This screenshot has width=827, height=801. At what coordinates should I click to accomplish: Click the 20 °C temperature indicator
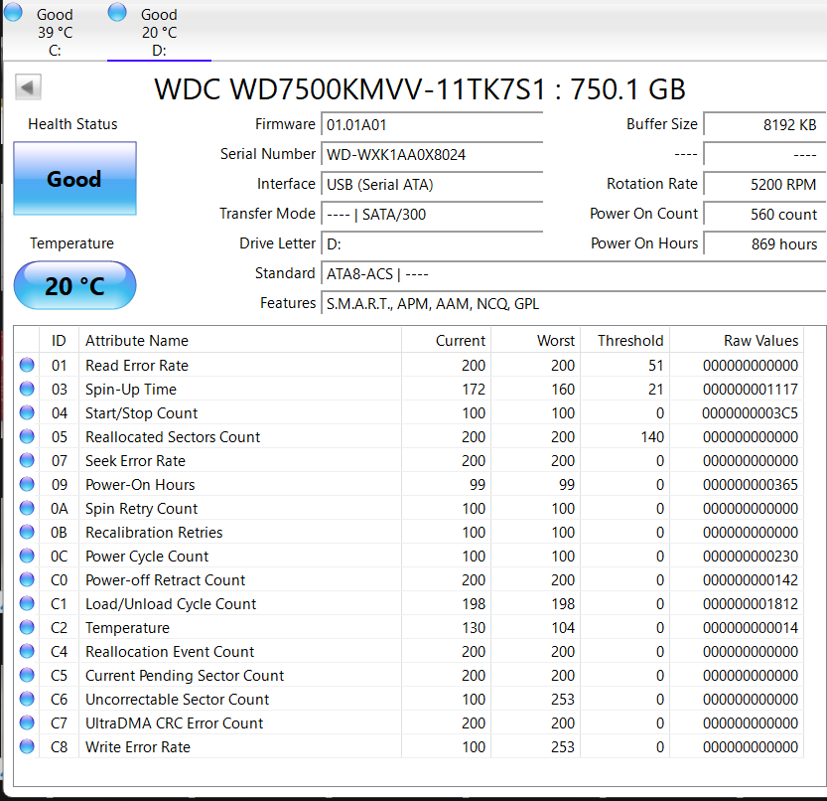pyautogui.click(x=74, y=285)
